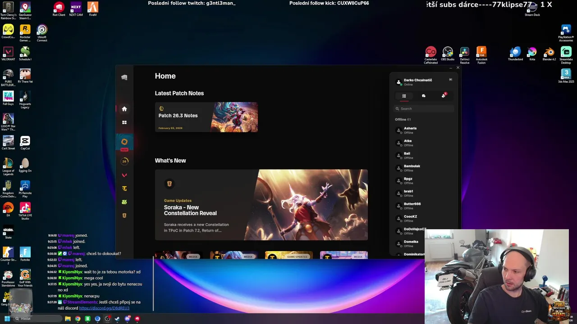
Task: Select friend Bpgz in the list
Action: (x=423, y=180)
